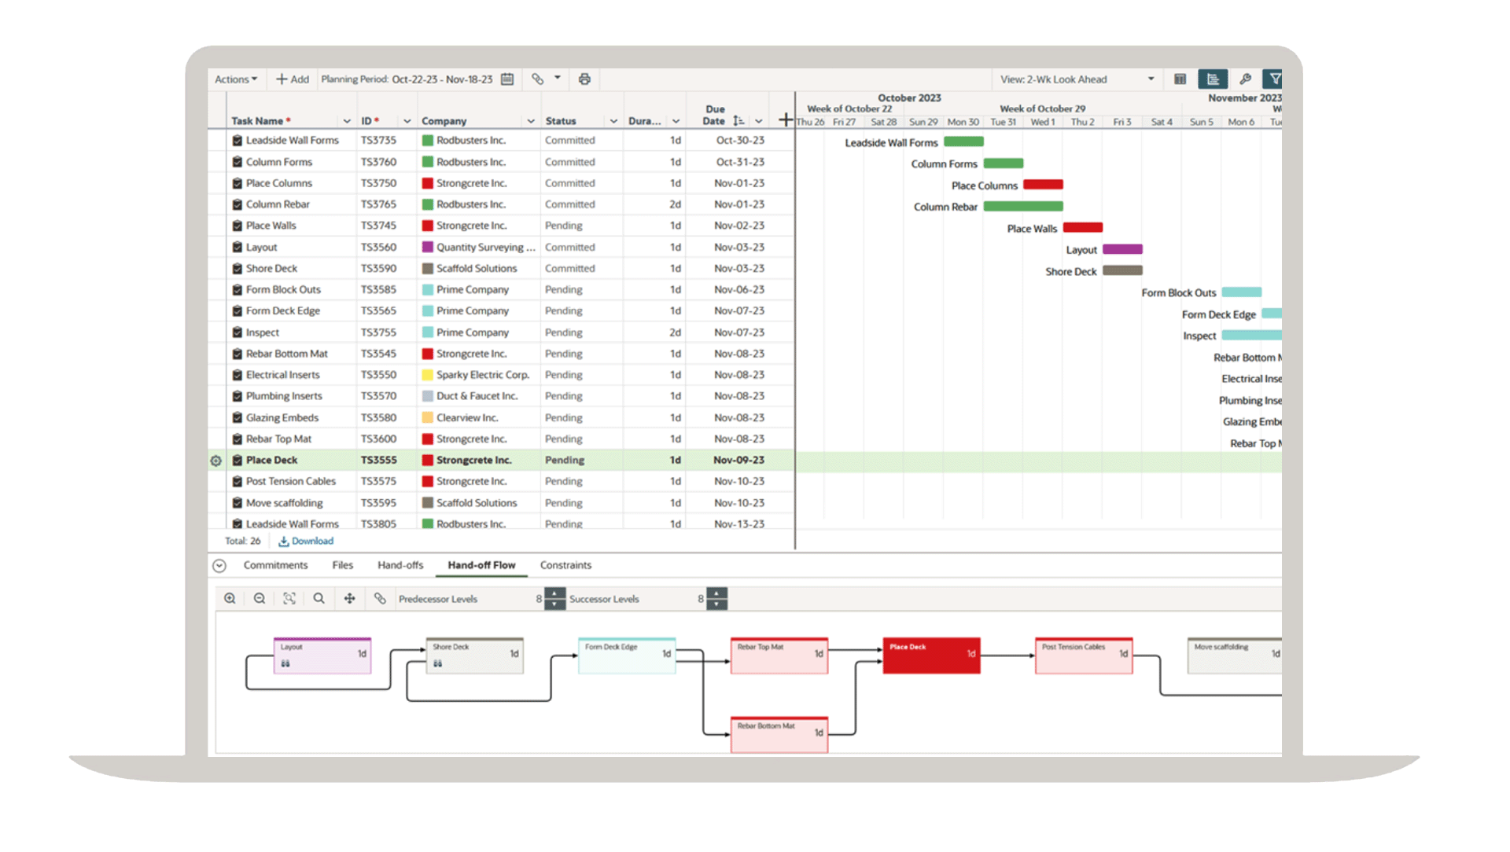The width and height of the screenshot is (1510, 852).
Task: Click the Add button
Action: [x=293, y=79]
